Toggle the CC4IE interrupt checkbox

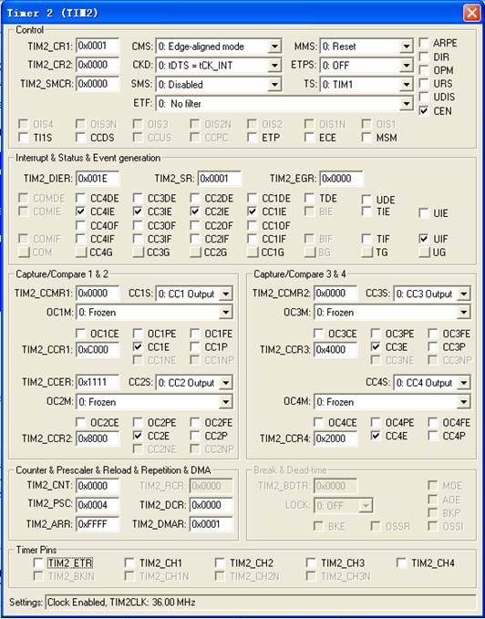click(80, 211)
